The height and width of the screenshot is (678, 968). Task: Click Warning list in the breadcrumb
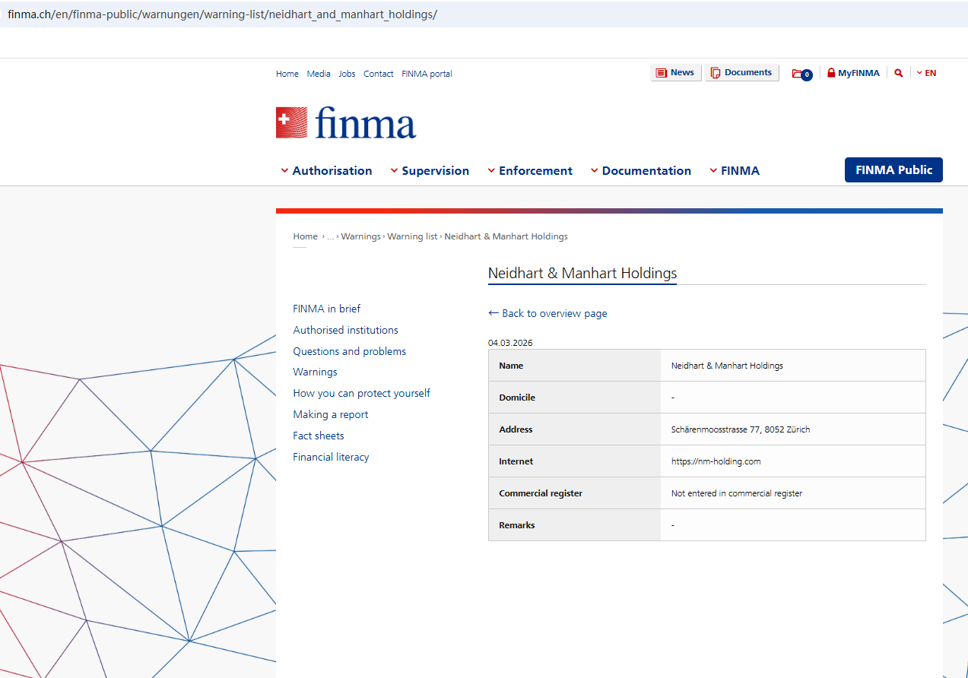pyautogui.click(x=412, y=236)
